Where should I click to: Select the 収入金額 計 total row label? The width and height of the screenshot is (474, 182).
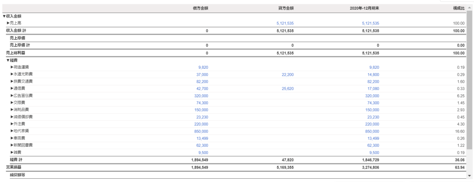click(16, 31)
